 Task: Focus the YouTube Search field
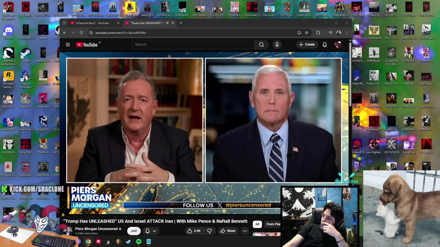[x=192, y=45]
